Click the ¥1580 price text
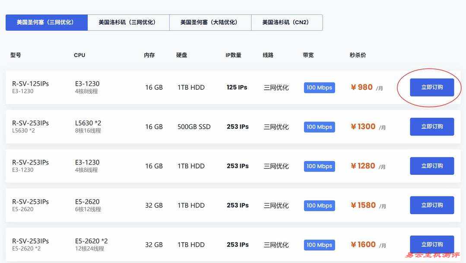The height and width of the screenshot is (263, 466). pos(363,205)
